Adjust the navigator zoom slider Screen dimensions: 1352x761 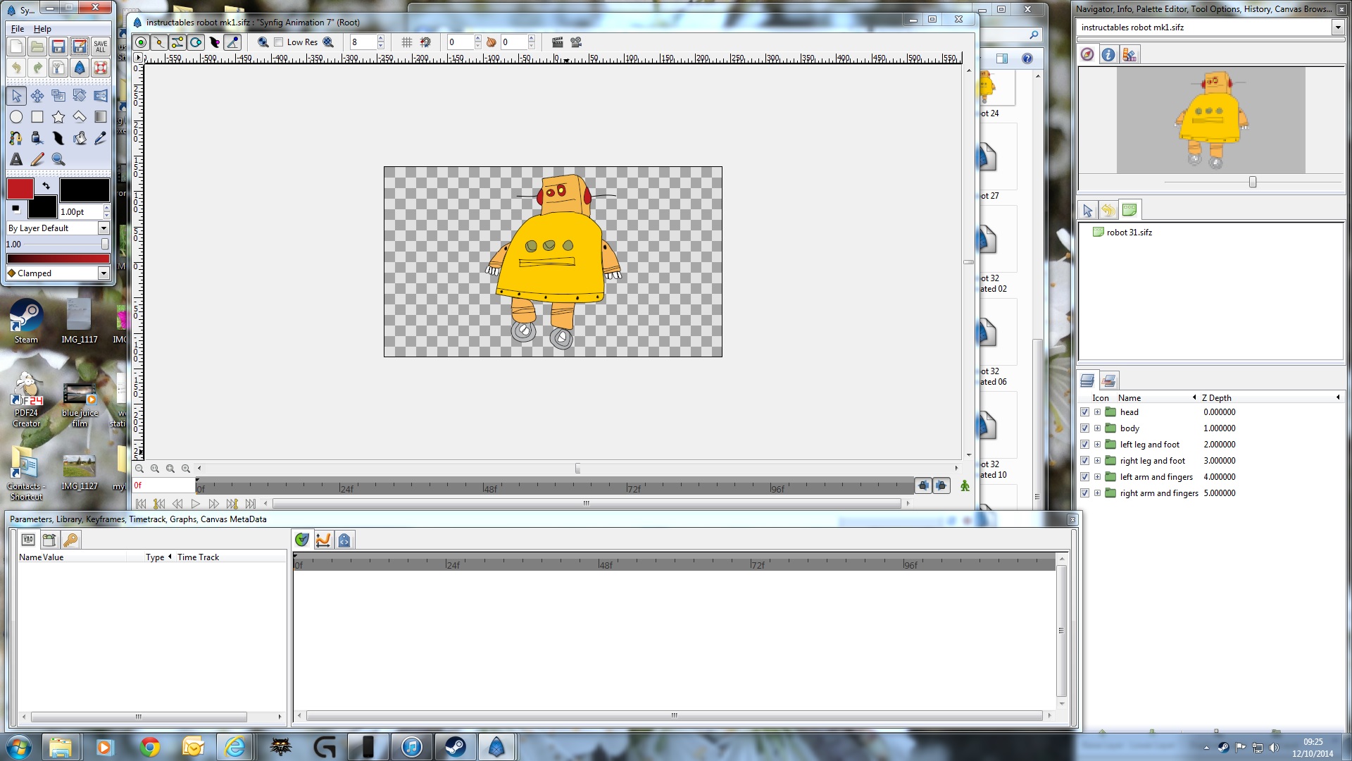pyautogui.click(x=1253, y=182)
